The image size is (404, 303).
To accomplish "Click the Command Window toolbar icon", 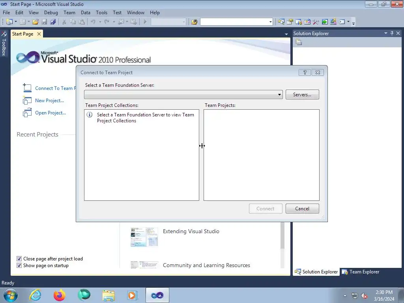I will coord(342,22).
